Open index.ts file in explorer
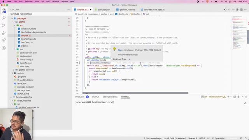 point(25,46)
